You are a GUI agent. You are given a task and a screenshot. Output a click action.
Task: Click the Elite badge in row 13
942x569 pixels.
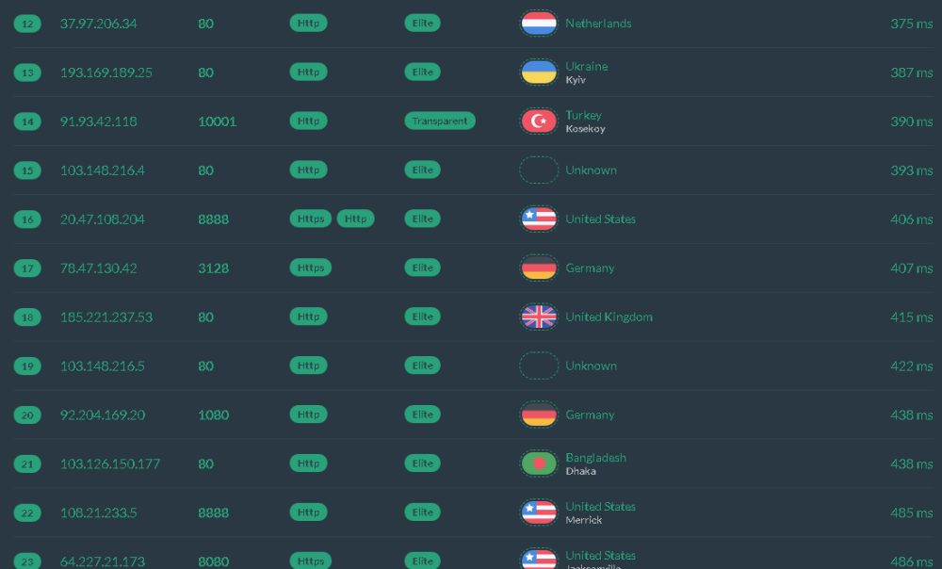tap(422, 73)
